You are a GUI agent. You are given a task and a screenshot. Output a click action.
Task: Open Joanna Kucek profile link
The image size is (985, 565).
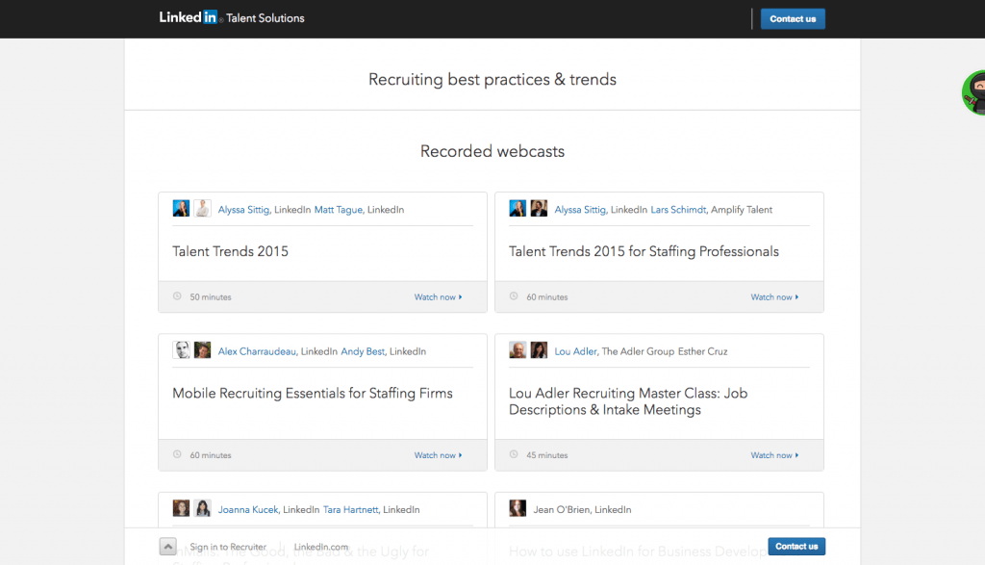tap(248, 510)
